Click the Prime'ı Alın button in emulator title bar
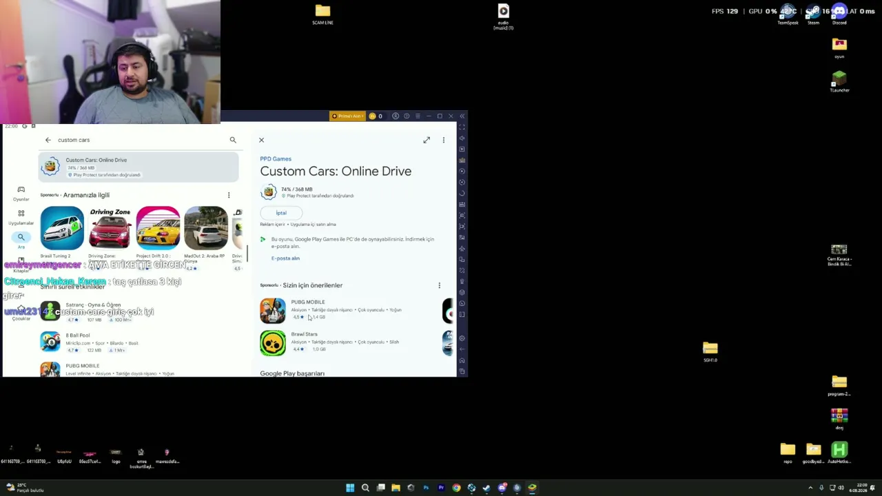Screen dimensions: 882x496 coord(347,116)
